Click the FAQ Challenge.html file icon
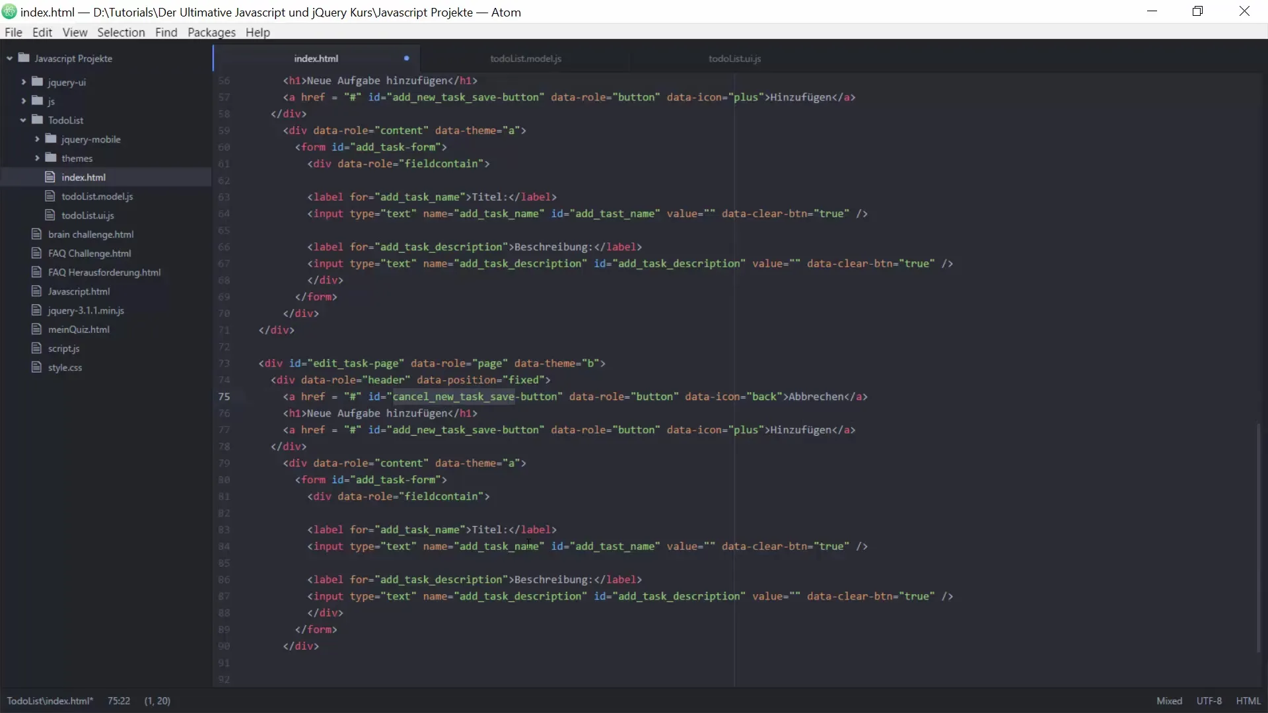Viewport: 1268px width, 713px height. pos(36,254)
